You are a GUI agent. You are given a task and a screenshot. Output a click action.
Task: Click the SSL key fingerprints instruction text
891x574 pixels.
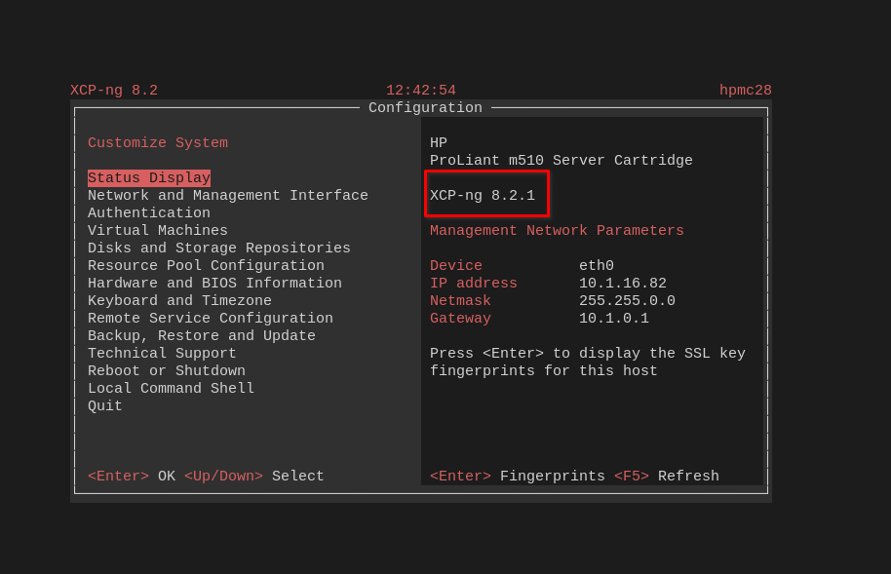click(x=588, y=362)
